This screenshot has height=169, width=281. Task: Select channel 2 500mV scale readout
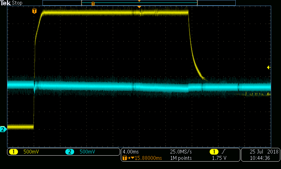tap(87, 152)
